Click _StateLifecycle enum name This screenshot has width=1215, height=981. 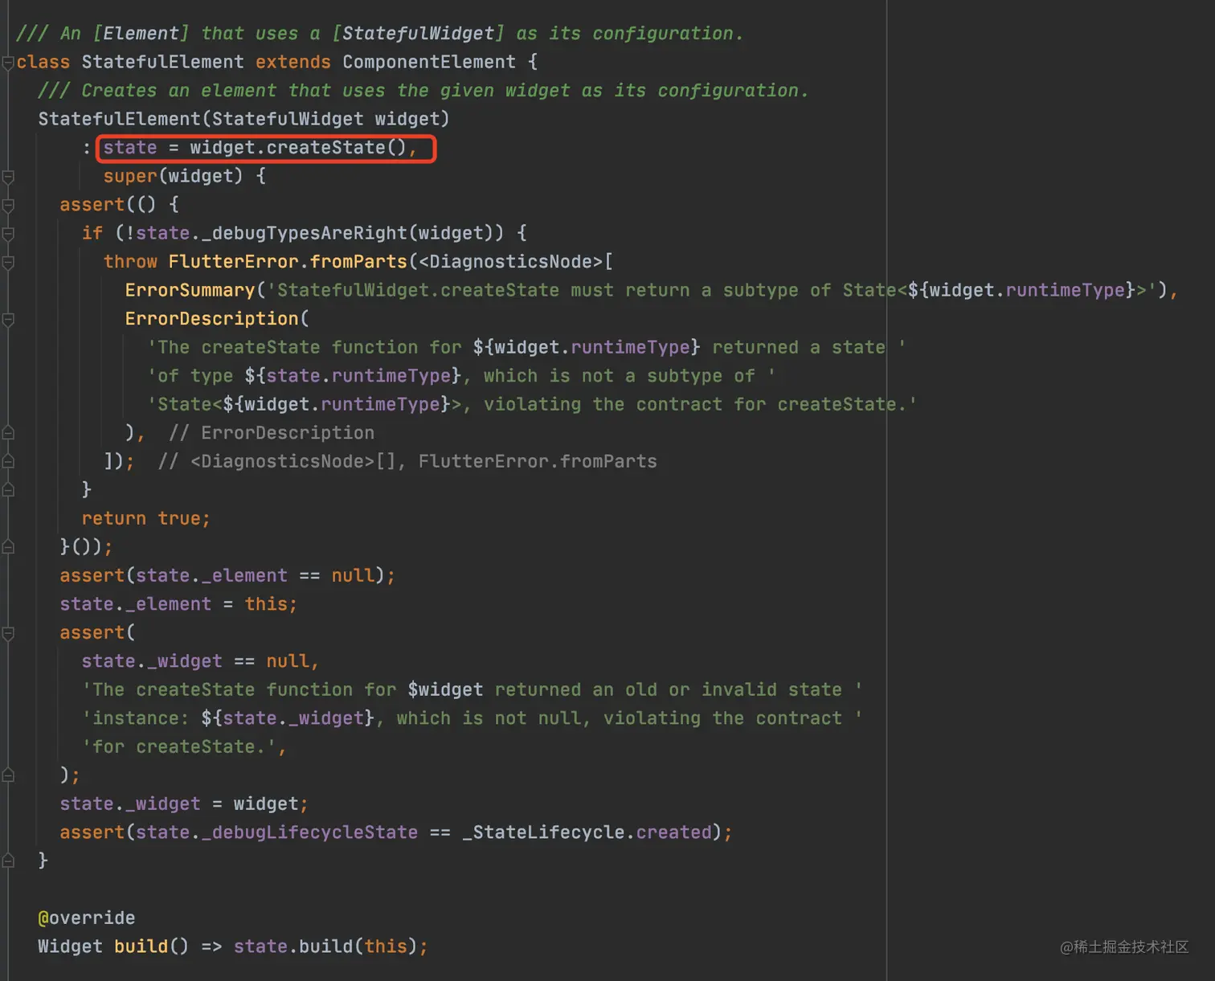543,832
